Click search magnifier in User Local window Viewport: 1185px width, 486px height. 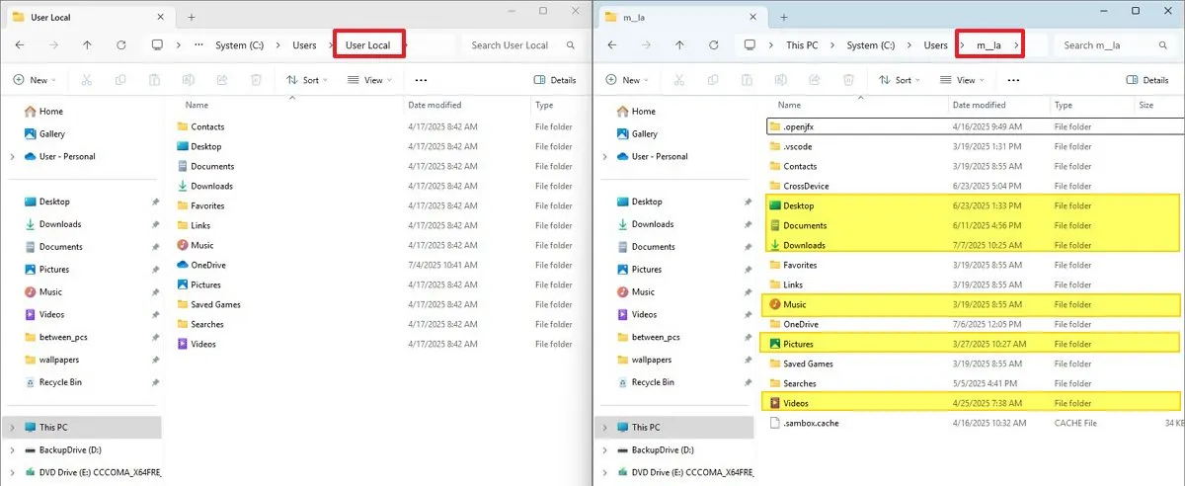coord(571,45)
